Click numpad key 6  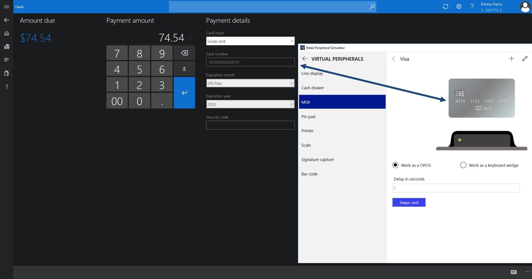[x=162, y=69]
